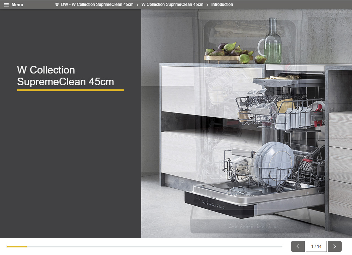Click the empty grey progress bar track
The width and height of the screenshot is (352, 255).
(x=155, y=246)
